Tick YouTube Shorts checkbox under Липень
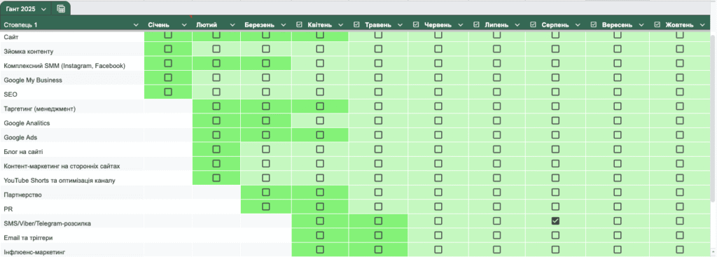The image size is (717, 257). 497,178
